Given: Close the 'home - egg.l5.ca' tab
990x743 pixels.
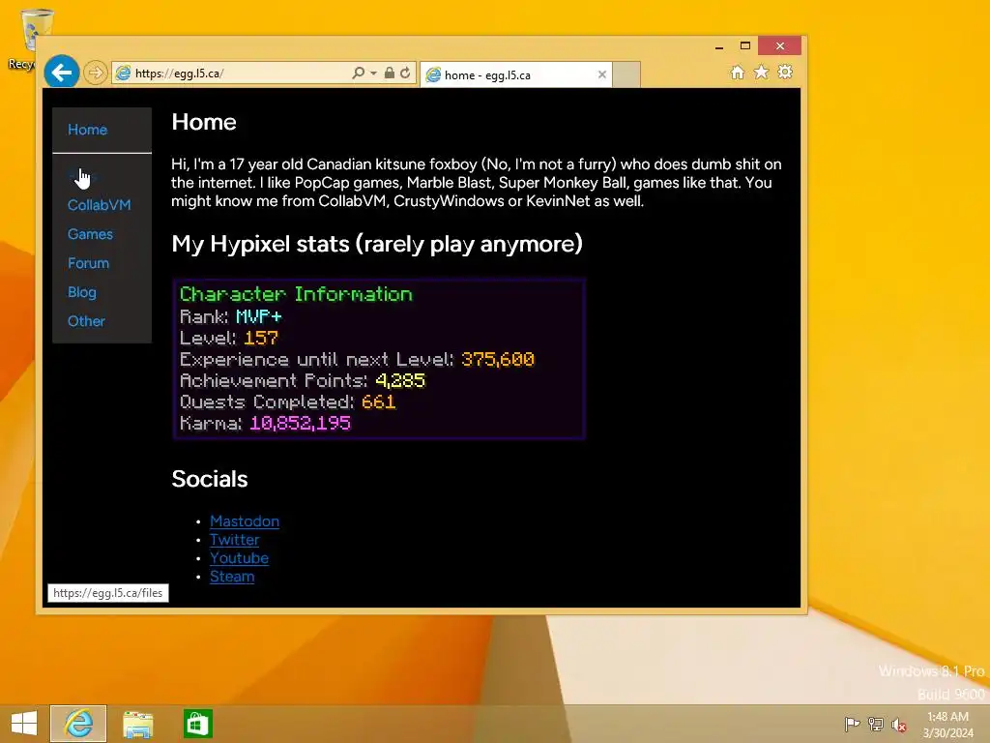Looking at the screenshot, I should coord(602,74).
